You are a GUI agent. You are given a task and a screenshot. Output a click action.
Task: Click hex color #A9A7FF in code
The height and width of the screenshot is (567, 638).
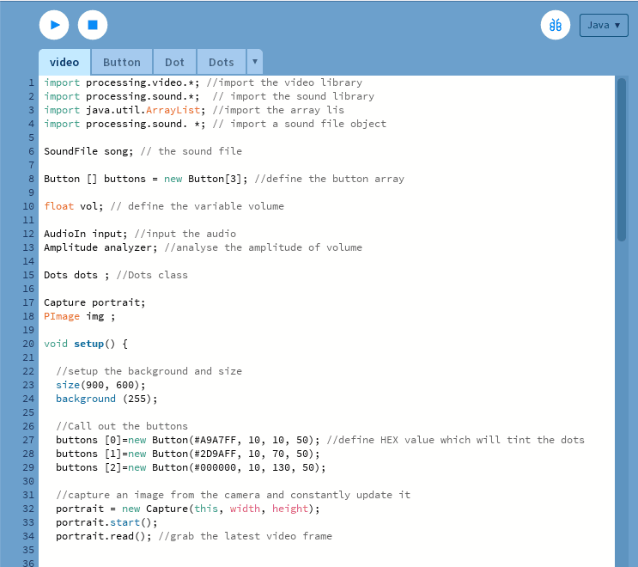click(x=215, y=440)
